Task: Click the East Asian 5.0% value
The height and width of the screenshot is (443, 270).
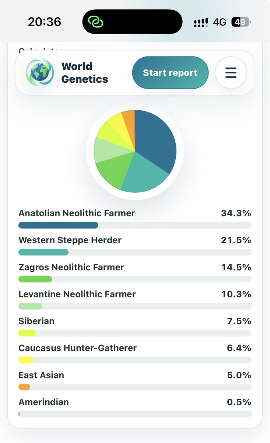Action: 239,375
